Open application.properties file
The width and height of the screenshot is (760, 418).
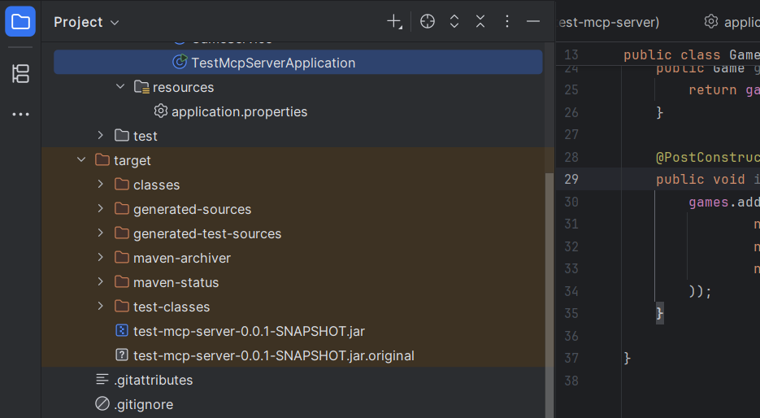click(240, 112)
